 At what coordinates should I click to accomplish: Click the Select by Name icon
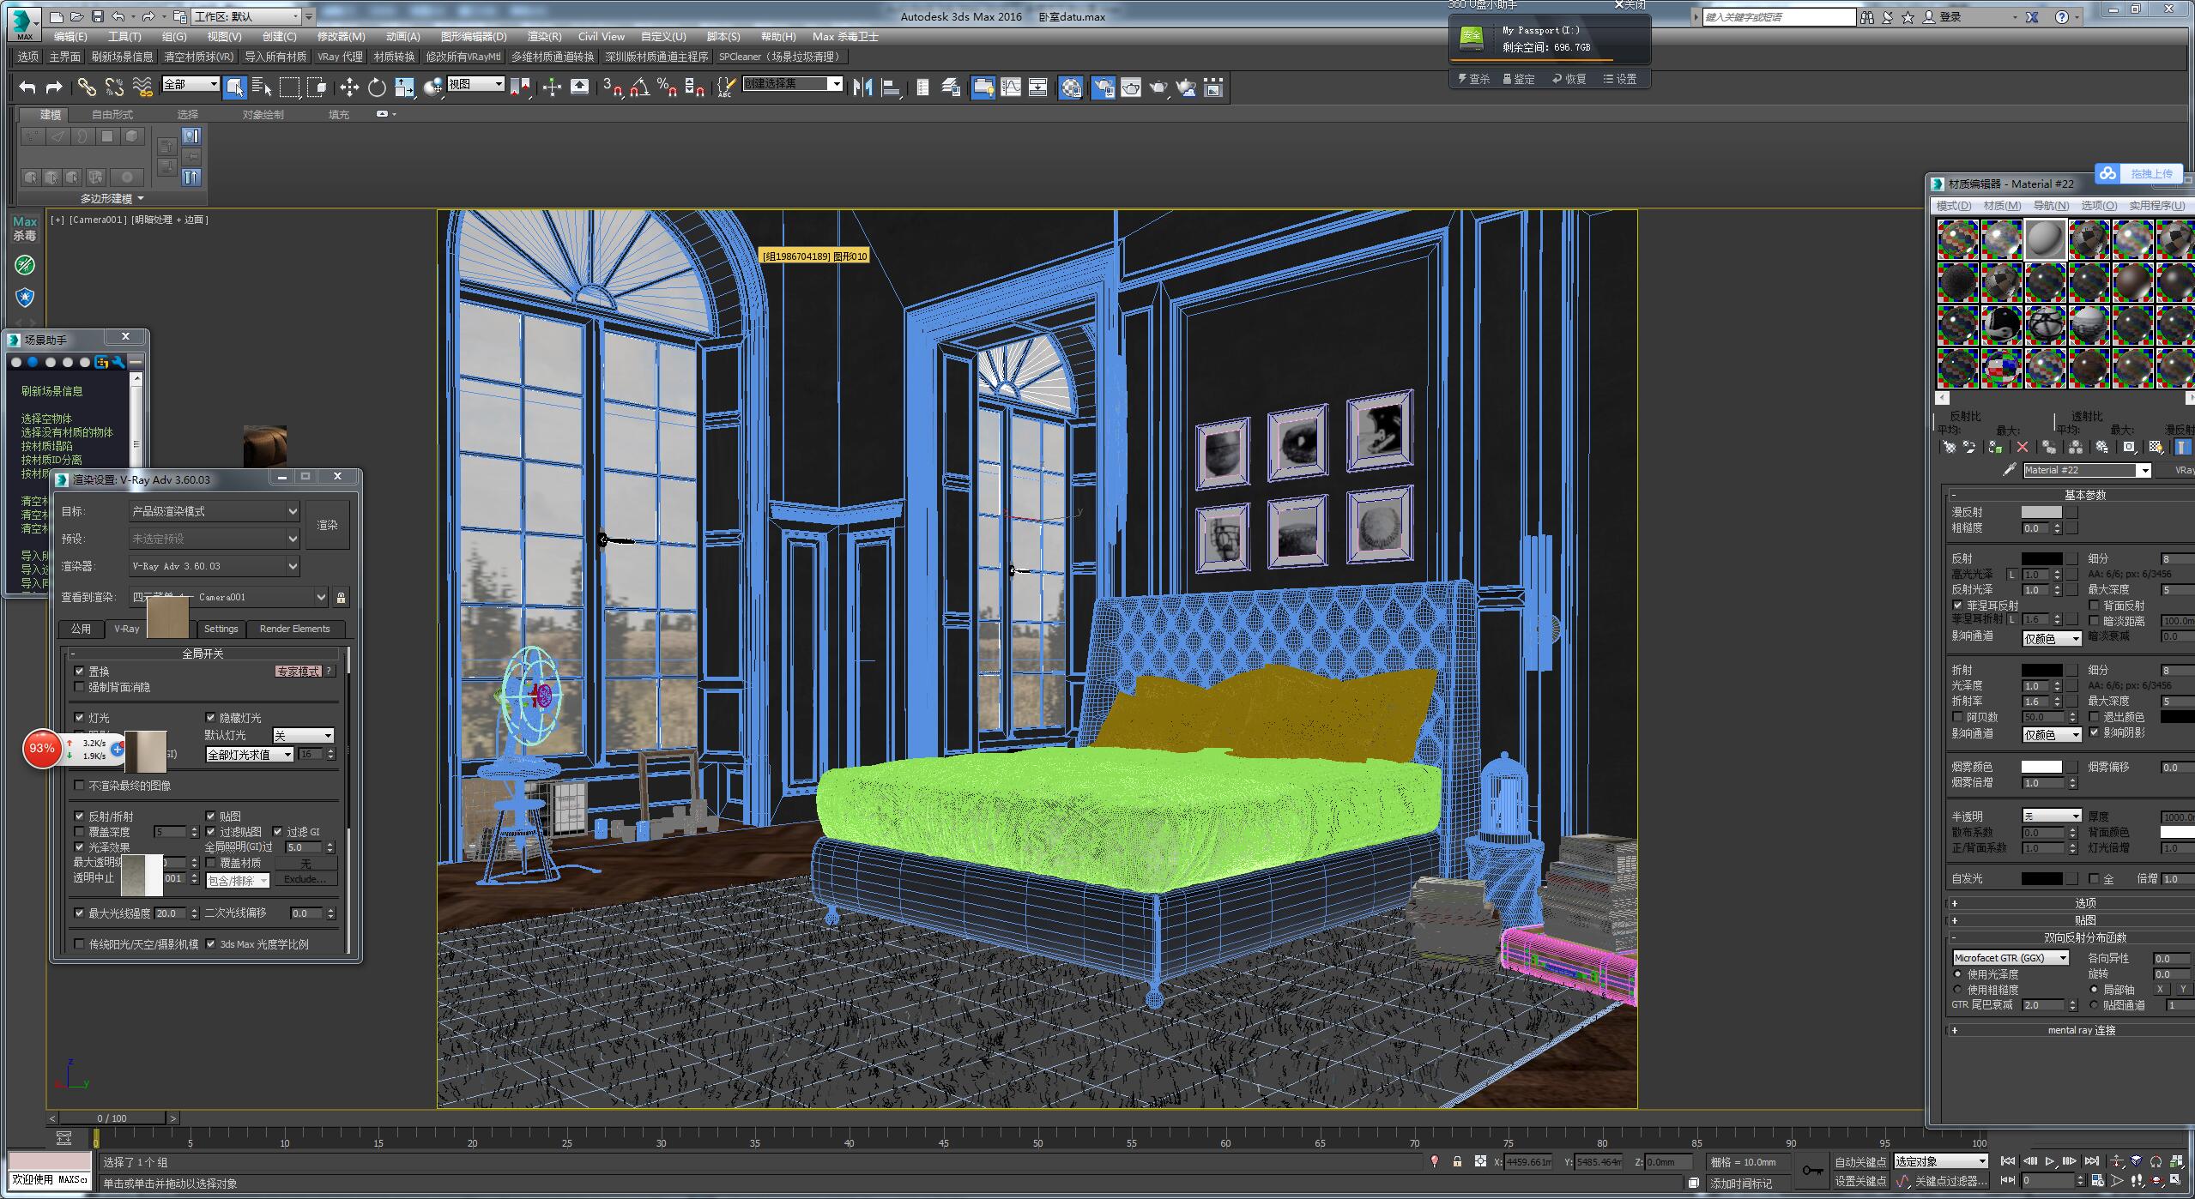(x=262, y=87)
